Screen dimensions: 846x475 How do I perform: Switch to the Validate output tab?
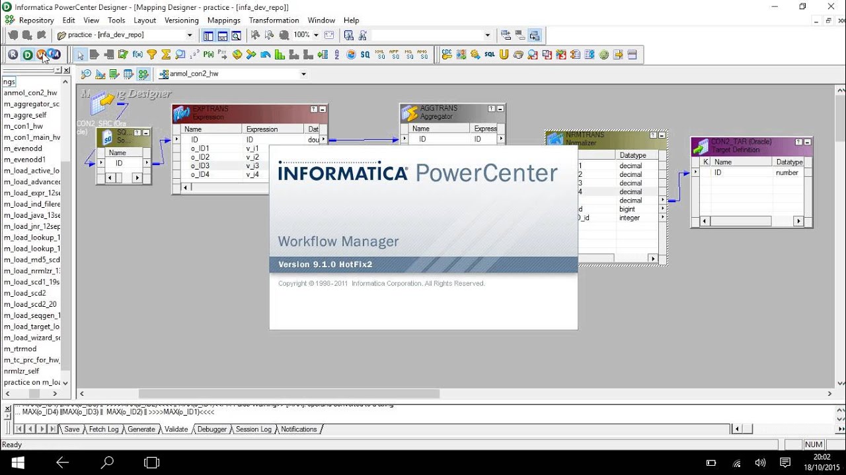176,429
